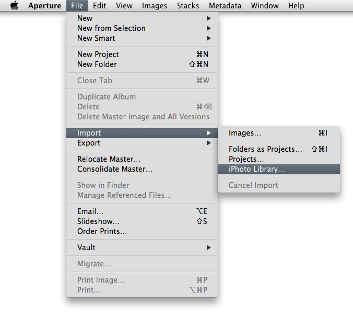
Task: Open the Edit menu
Action: tap(100, 6)
